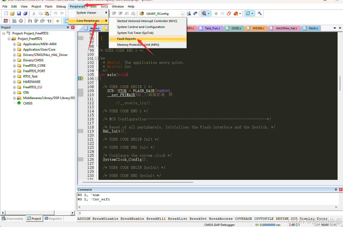Open the debug session button dropdown arrow
The image size is (343, 227).
209,13
